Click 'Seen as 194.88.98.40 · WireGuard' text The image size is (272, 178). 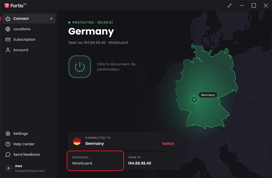coord(98,43)
